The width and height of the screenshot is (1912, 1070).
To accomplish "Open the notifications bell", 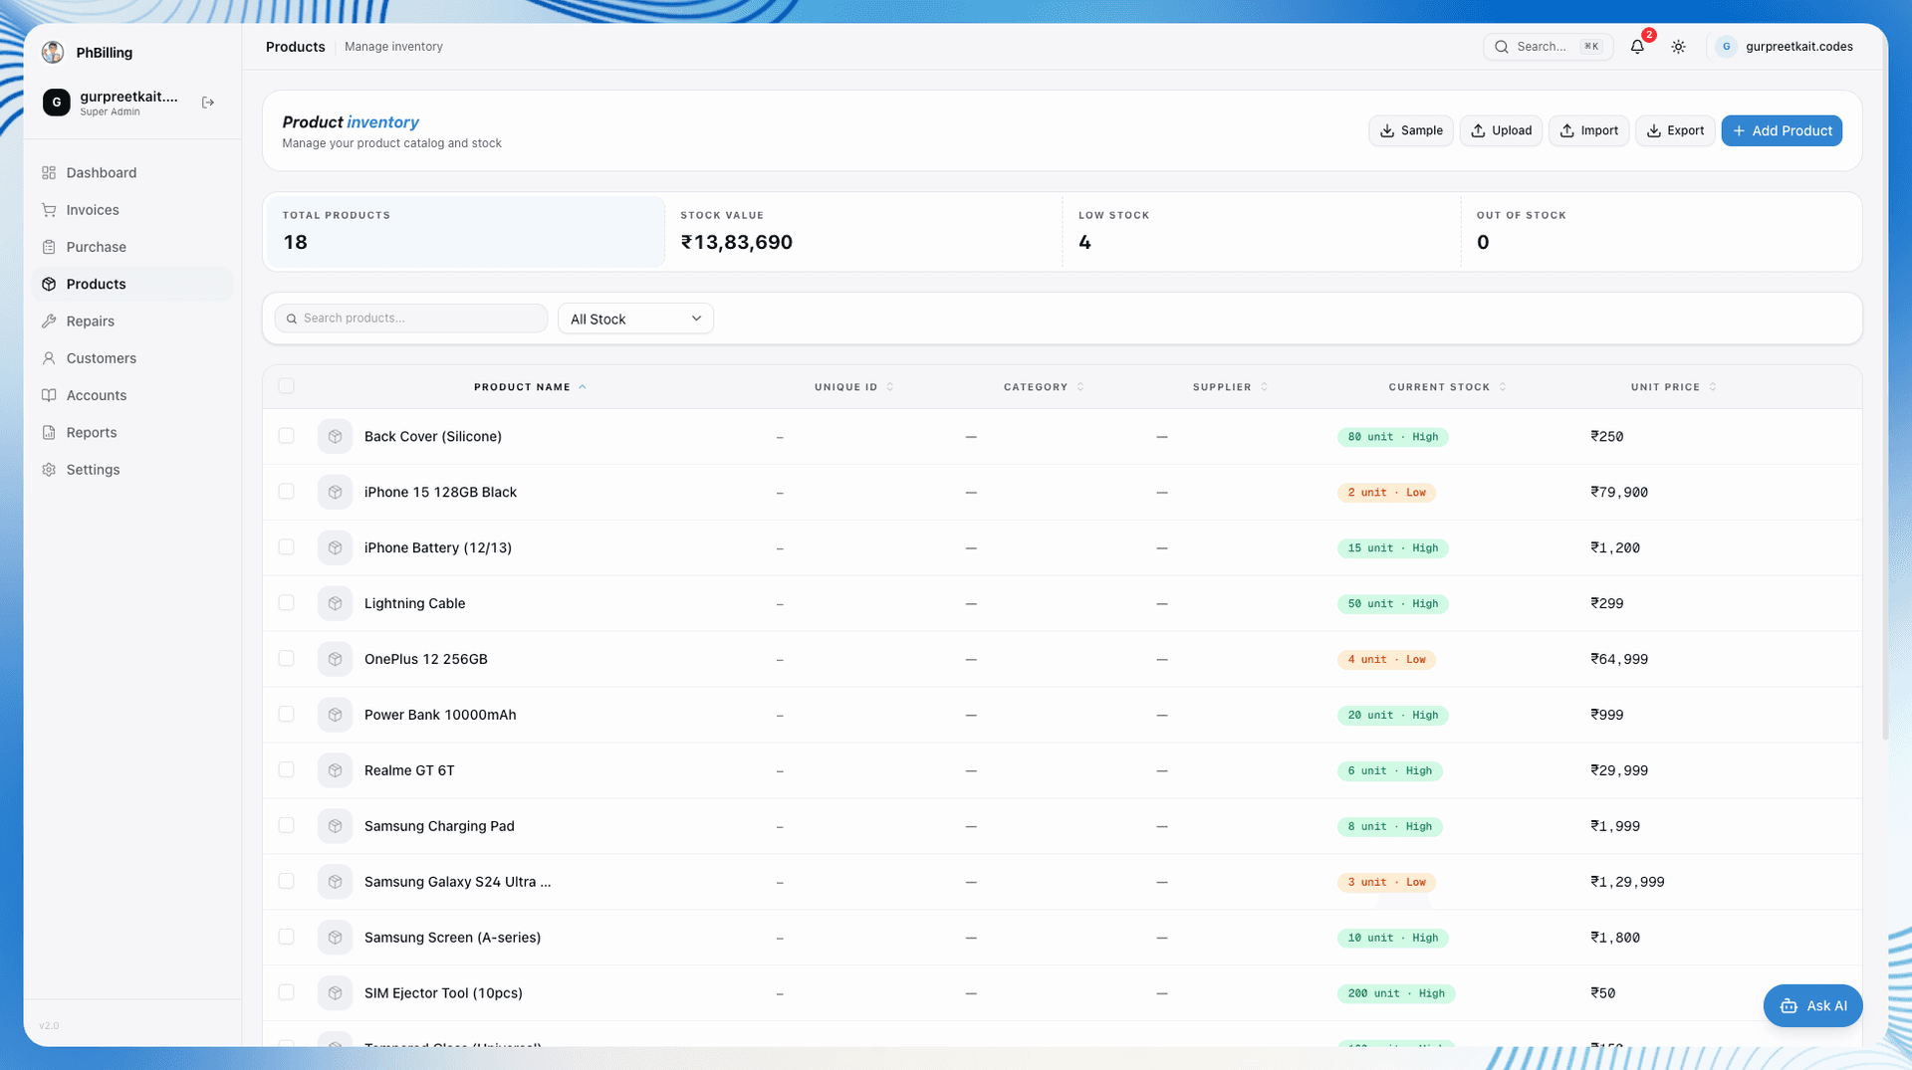I will (1637, 47).
